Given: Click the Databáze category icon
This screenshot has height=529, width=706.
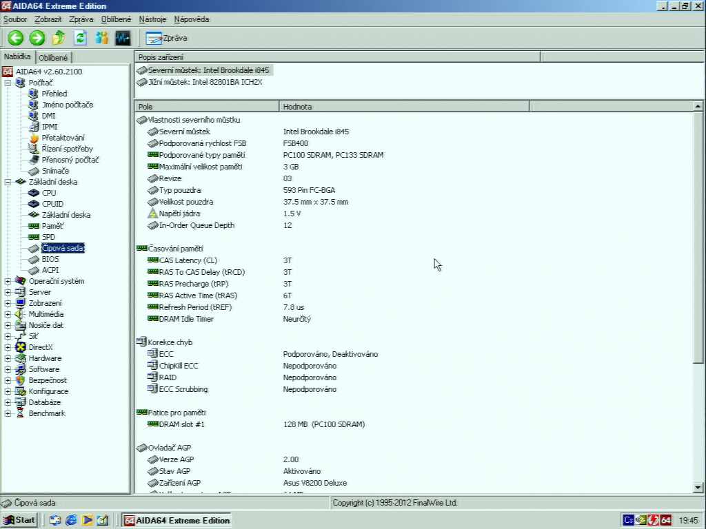Looking at the screenshot, I should pyautogui.click(x=20, y=402).
